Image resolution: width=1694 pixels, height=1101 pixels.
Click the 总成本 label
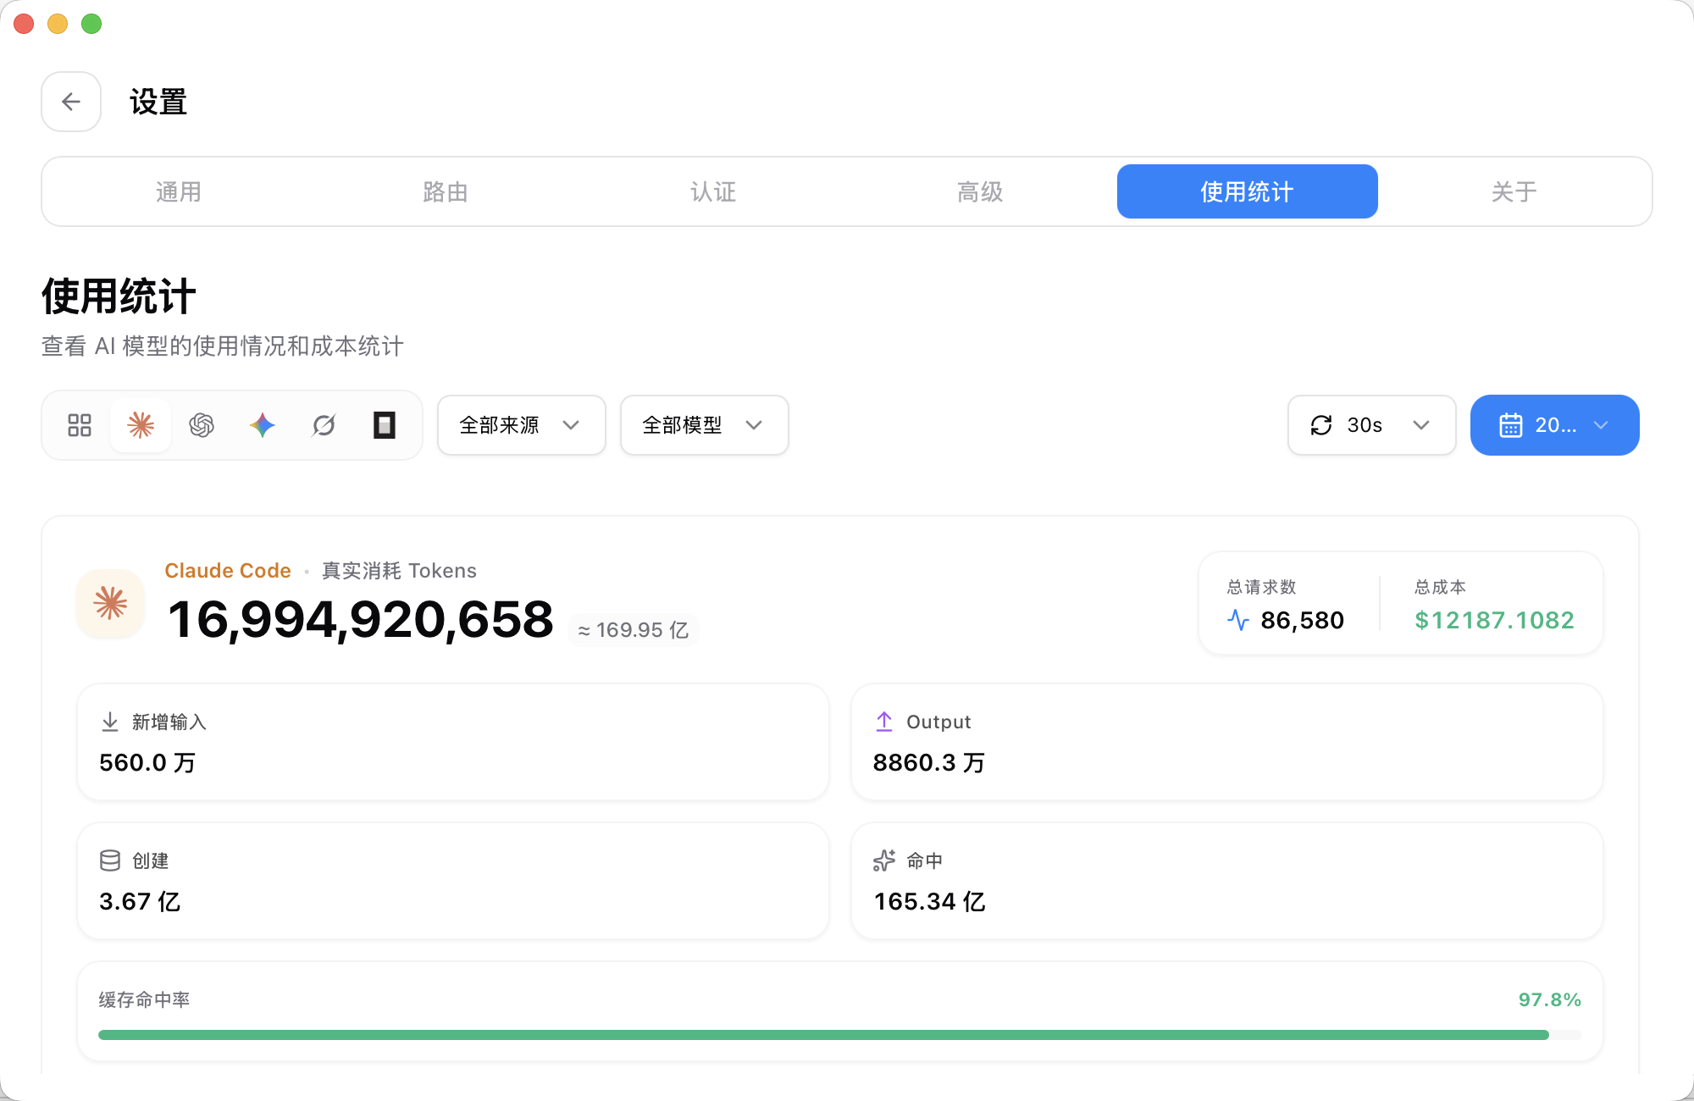click(1440, 587)
